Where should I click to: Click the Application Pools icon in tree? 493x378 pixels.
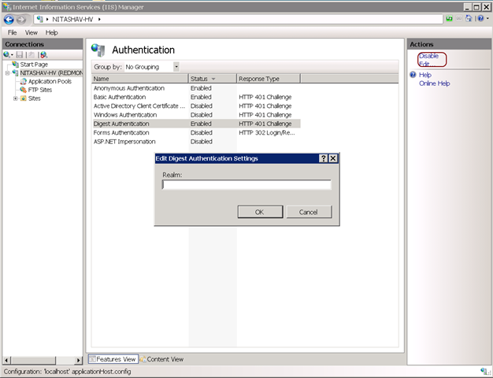pos(24,81)
